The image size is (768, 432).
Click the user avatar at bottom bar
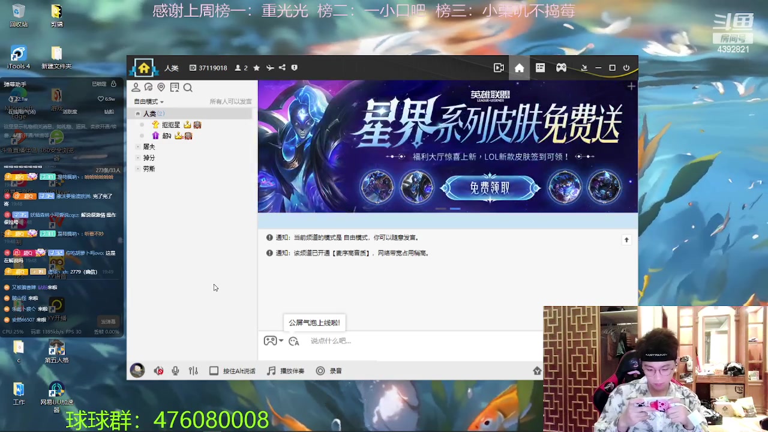click(137, 371)
